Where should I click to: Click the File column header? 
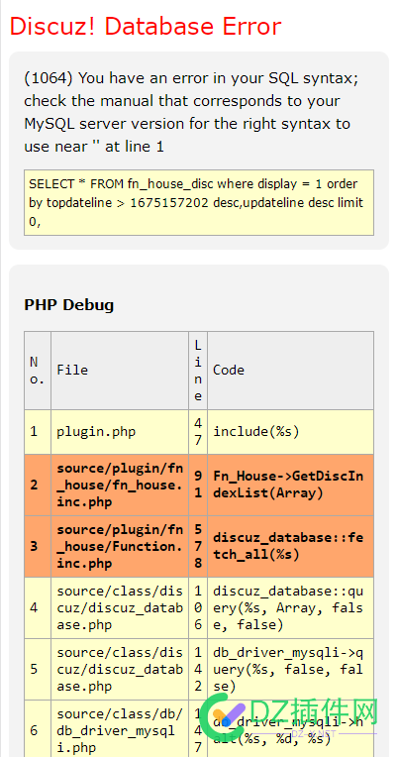point(120,371)
